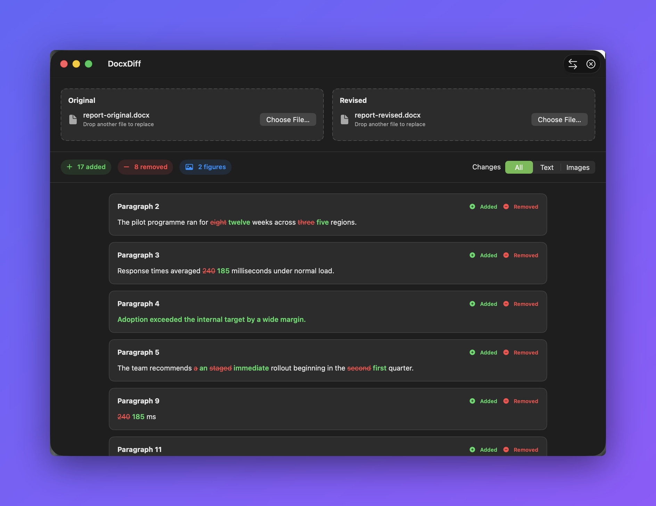
Task: Click the added word immediate in Paragraph 5
Action: pos(251,368)
